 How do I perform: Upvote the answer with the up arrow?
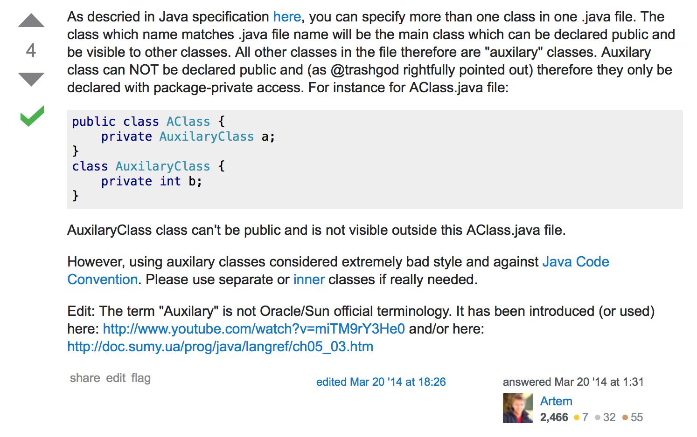(x=31, y=20)
